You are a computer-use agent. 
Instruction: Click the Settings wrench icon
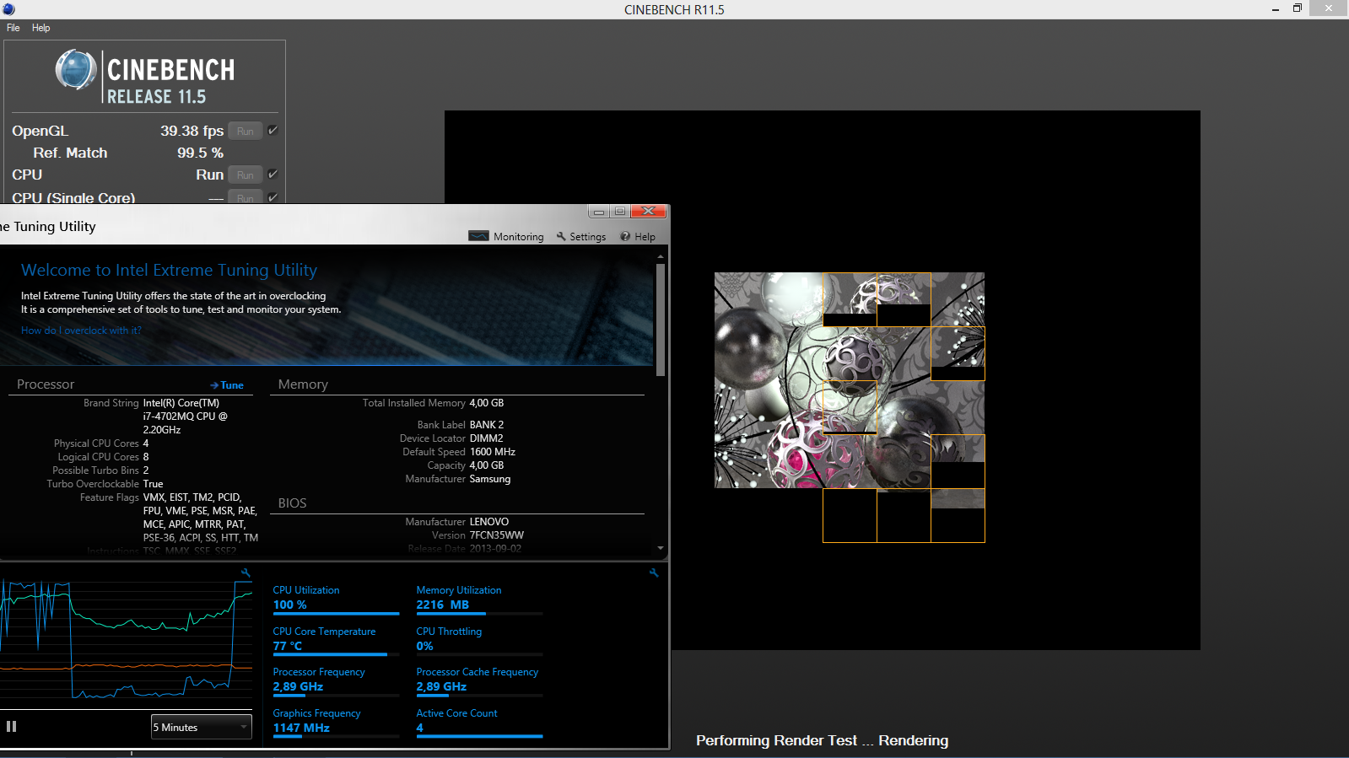click(561, 236)
